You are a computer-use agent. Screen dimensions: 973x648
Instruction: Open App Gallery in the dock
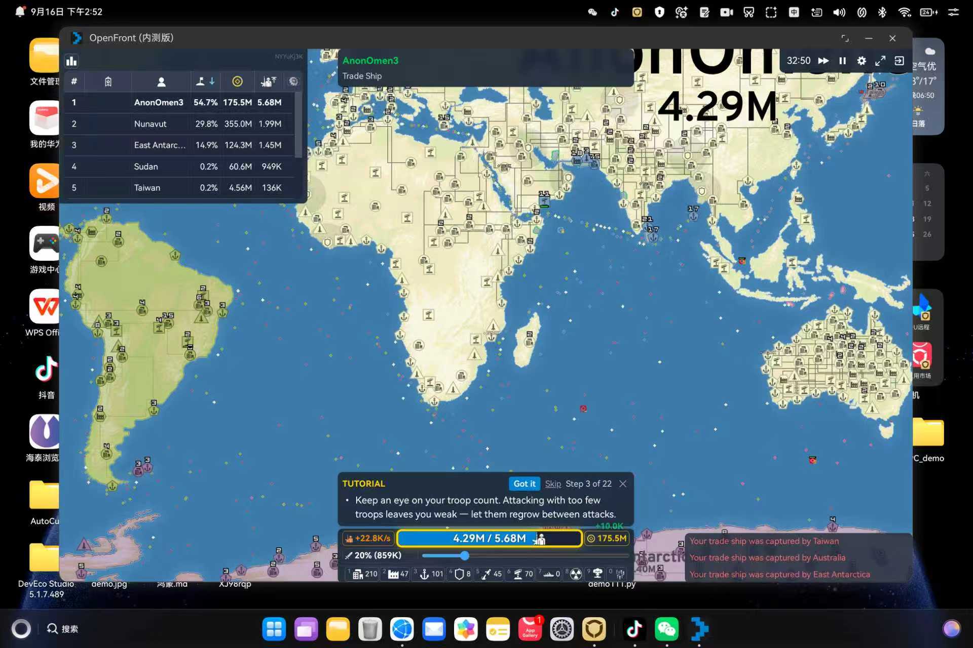point(530,629)
